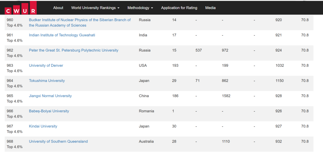Open the About page
The width and height of the screenshot is (323, 153).
[58, 8]
